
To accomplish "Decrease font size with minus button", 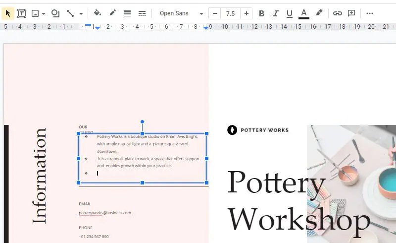I will click(x=215, y=13).
